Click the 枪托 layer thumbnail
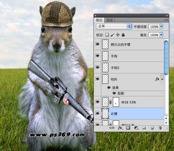 click(105, 79)
